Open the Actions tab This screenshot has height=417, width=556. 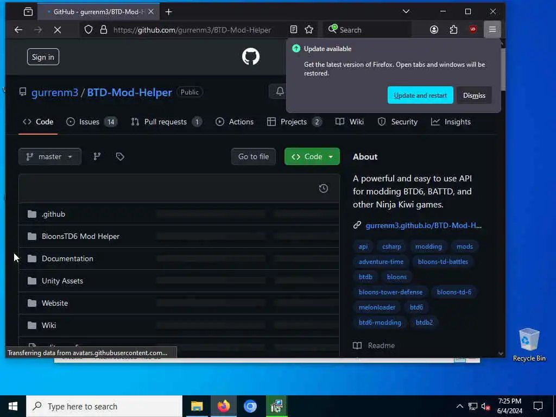click(x=235, y=122)
